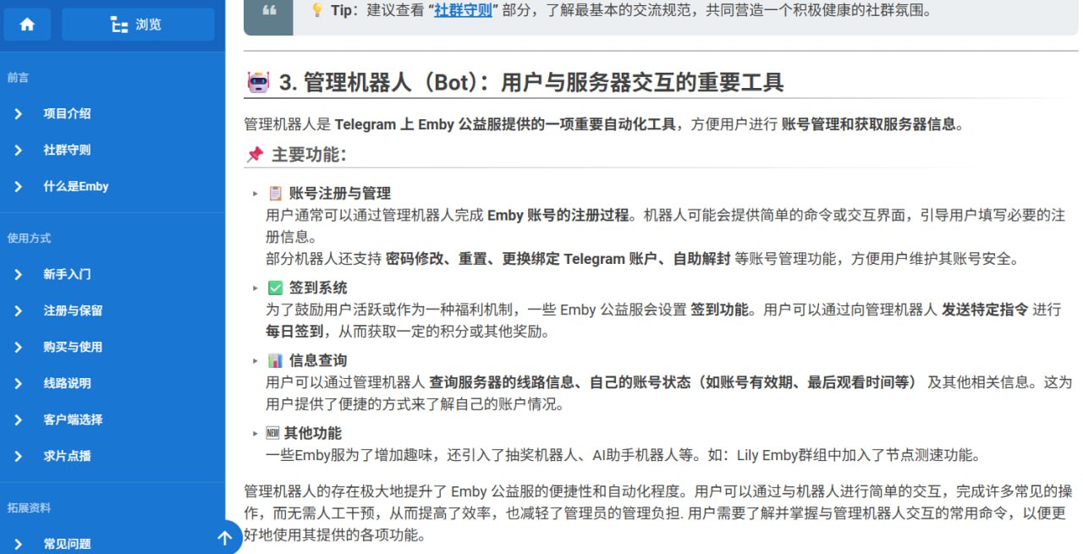
Task: Click the 账号注册与管理 list title
Action: pyautogui.click(x=340, y=193)
